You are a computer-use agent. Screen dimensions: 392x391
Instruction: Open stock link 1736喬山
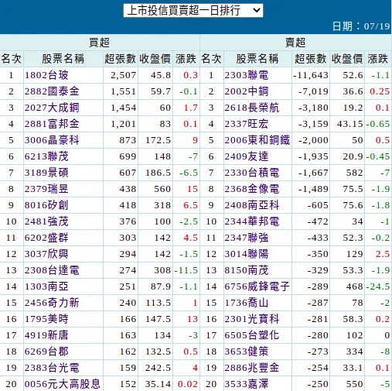click(x=247, y=303)
